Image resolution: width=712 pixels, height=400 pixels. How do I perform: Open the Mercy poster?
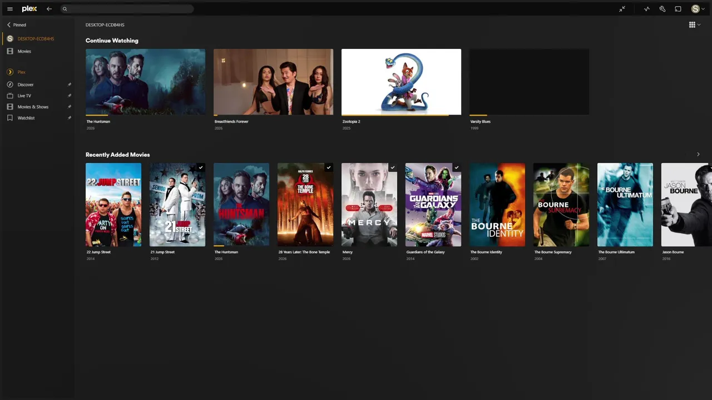[369, 204]
